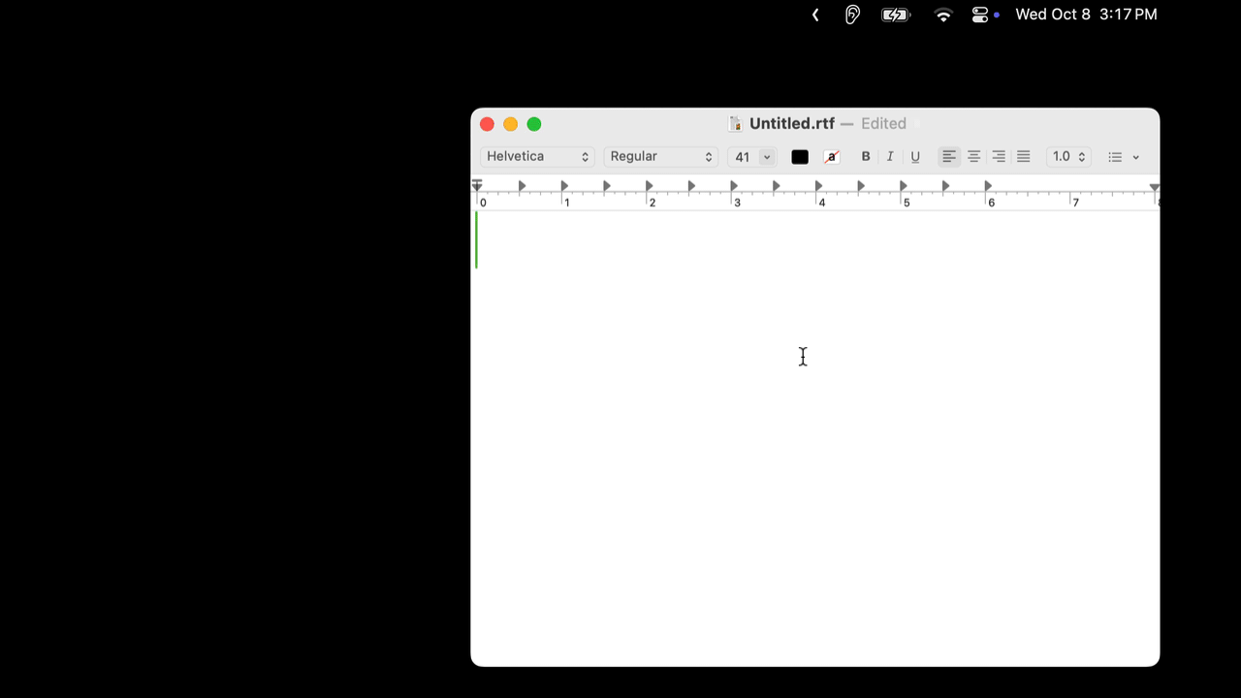Click the black text color swatch
This screenshot has width=1241, height=698.
pos(800,157)
